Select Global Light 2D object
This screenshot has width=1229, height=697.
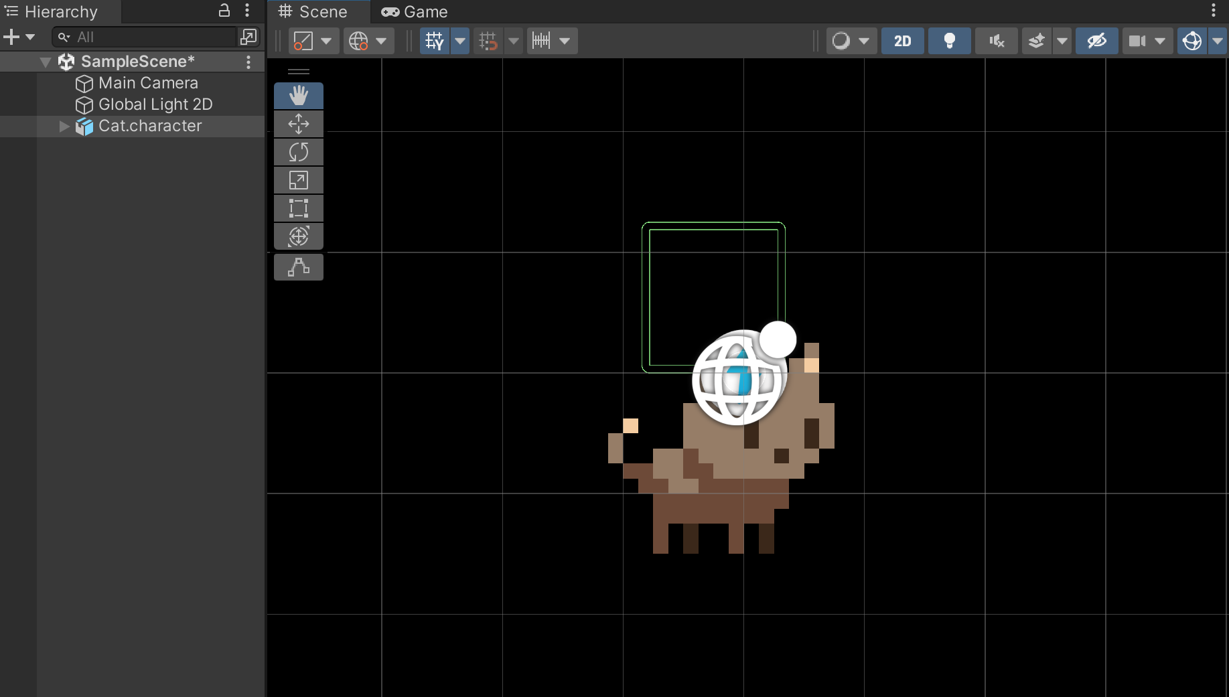[155, 104]
